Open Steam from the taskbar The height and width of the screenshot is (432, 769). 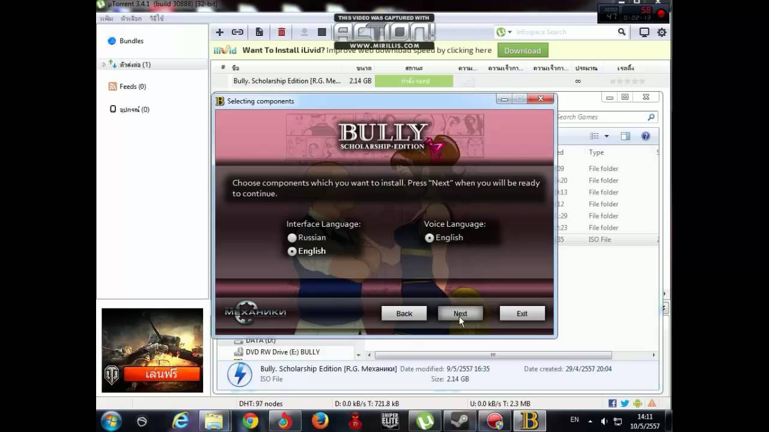460,421
